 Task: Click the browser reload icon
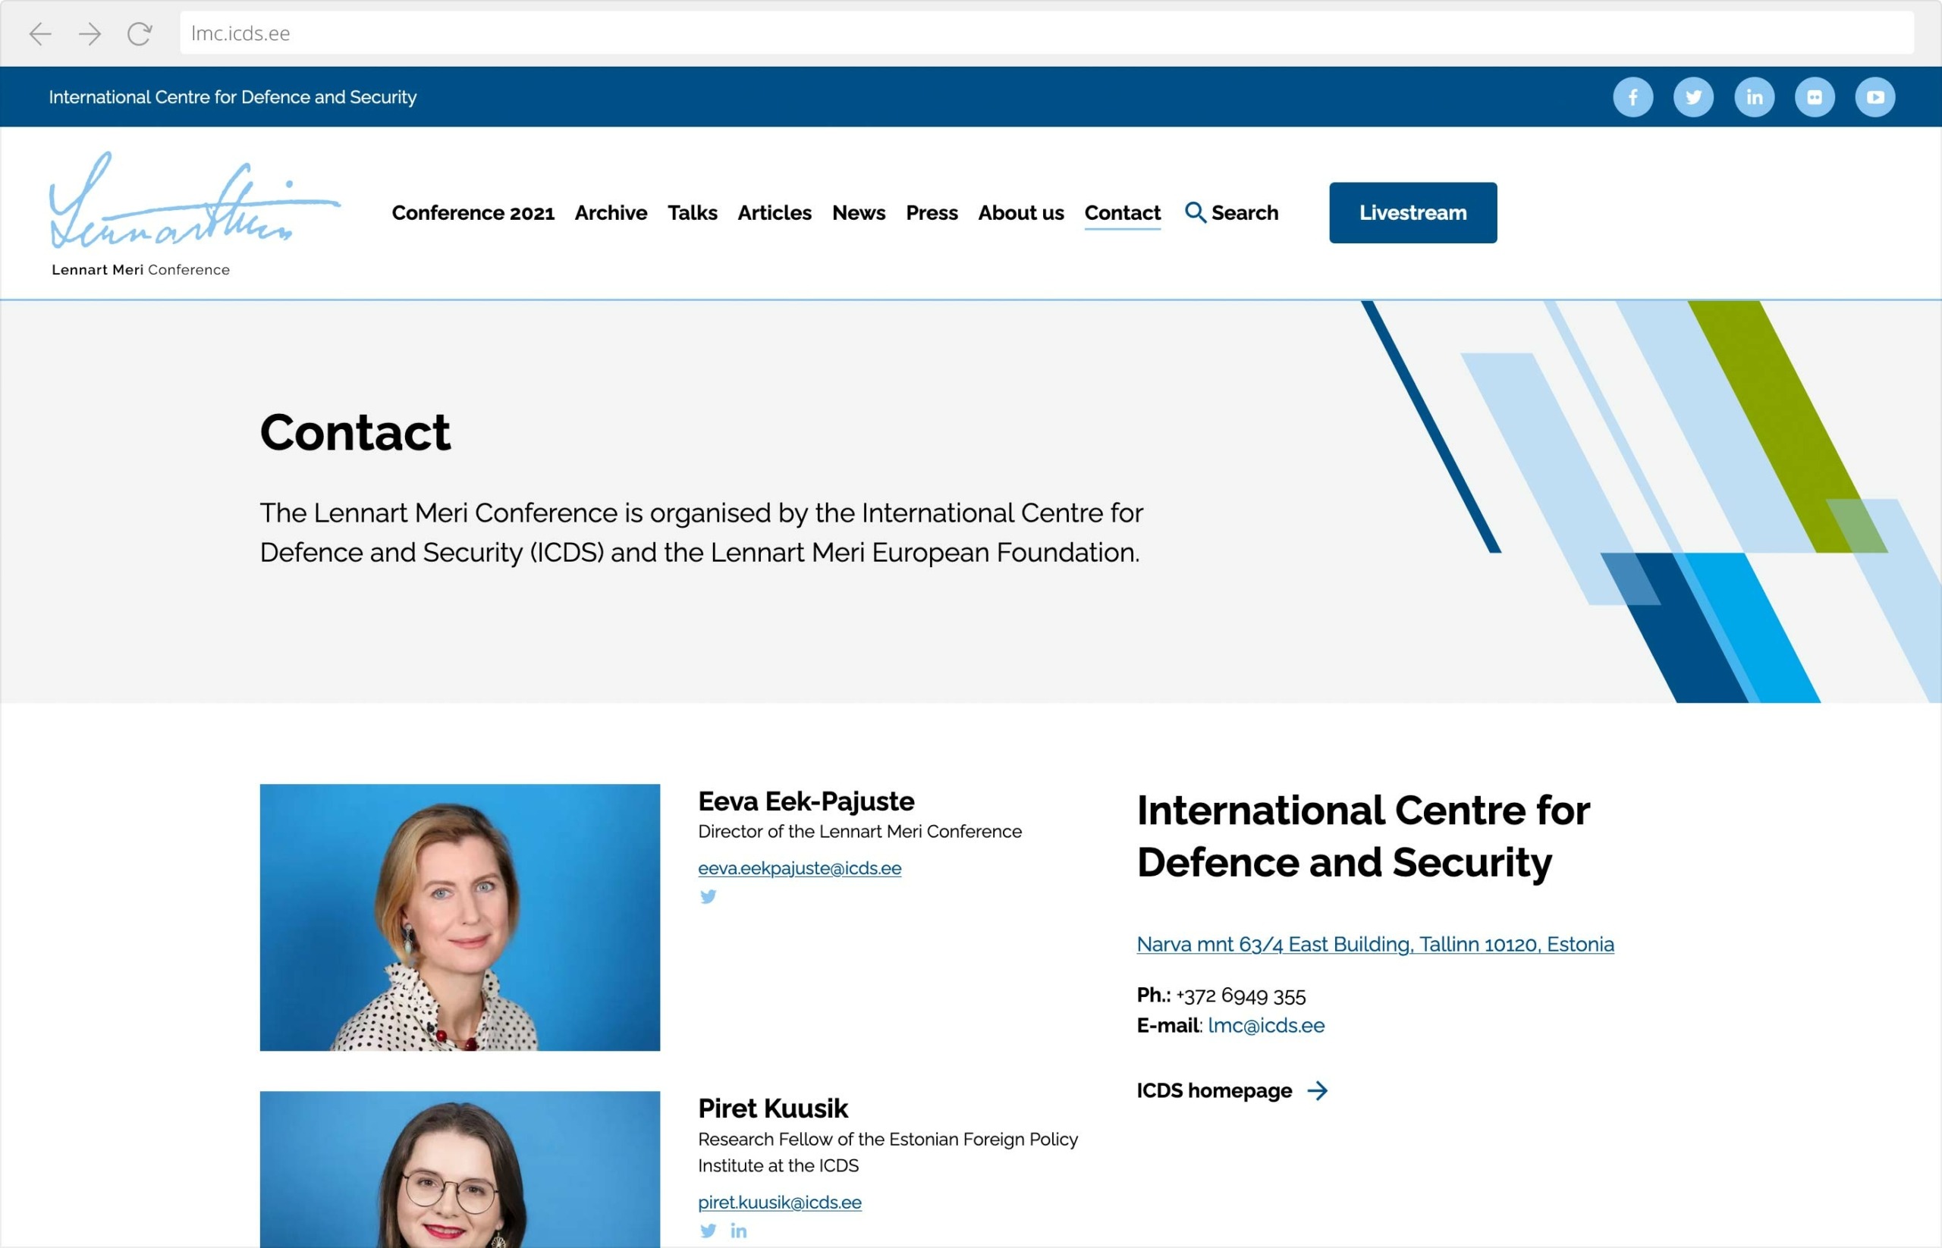(x=140, y=33)
